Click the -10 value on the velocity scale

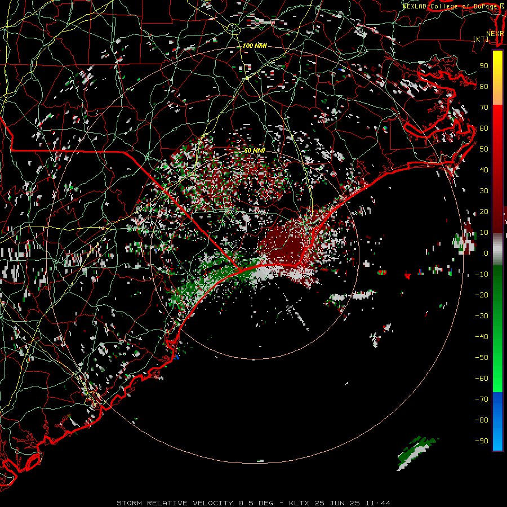(482, 274)
